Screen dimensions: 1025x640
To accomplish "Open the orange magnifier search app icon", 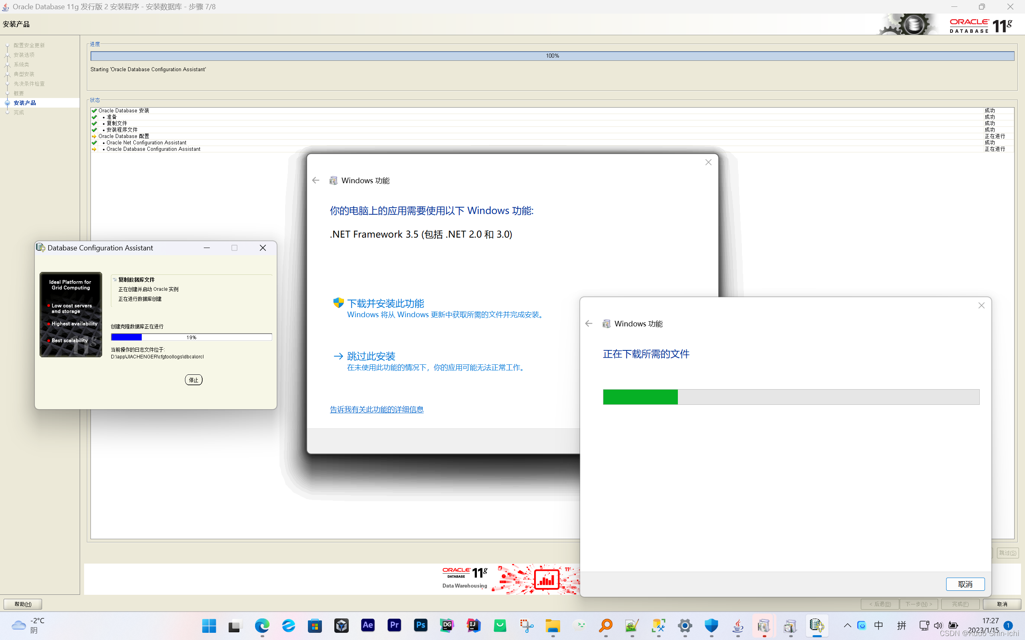I will tap(606, 625).
